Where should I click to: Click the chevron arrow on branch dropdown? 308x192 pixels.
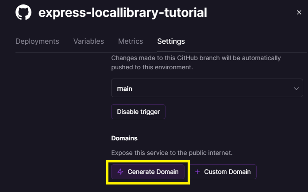[x=296, y=88]
